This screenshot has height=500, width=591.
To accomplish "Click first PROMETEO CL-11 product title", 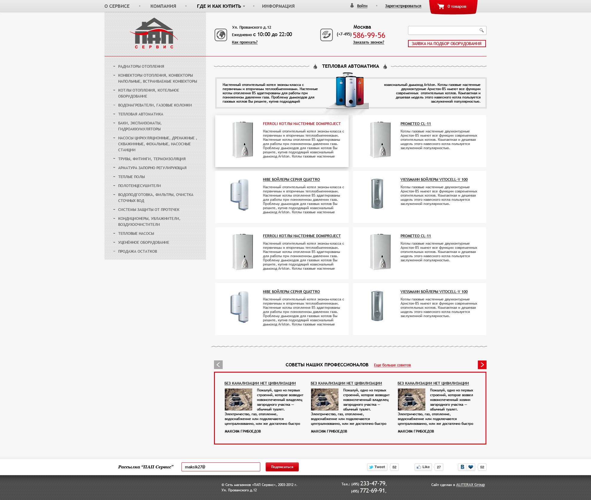I will (416, 124).
